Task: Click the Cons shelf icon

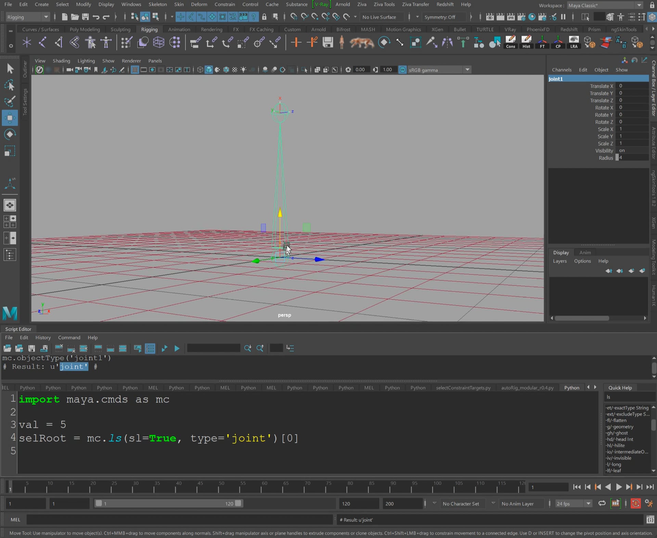Action: [x=511, y=42]
